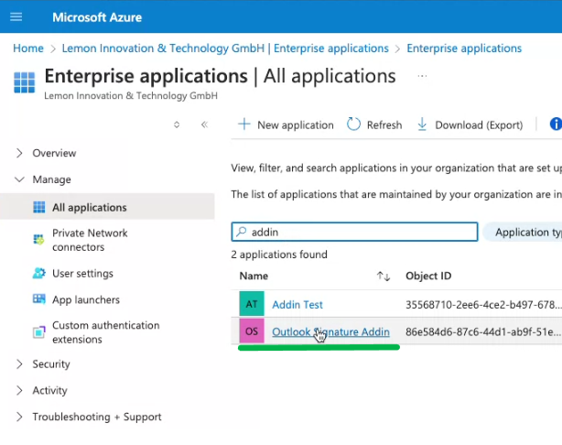Sort by the Name column header
Image resolution: width=562 pixels, height=445 pixels.
click(x=254, y=276)
